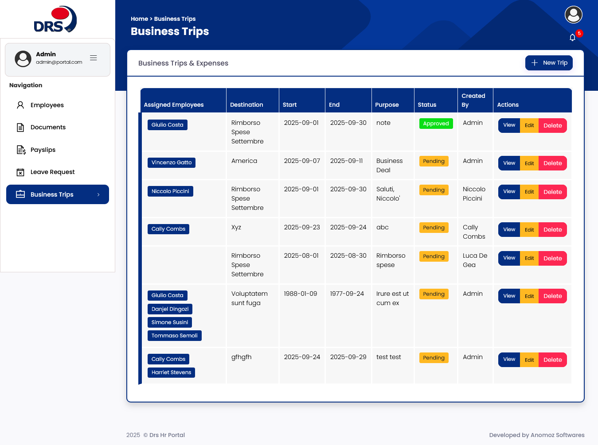The height and width of the screenshot is (445, 598).
Task: Open the Employees section icon in sidebar
Action: pyautogui.click(x=20, y=104)
